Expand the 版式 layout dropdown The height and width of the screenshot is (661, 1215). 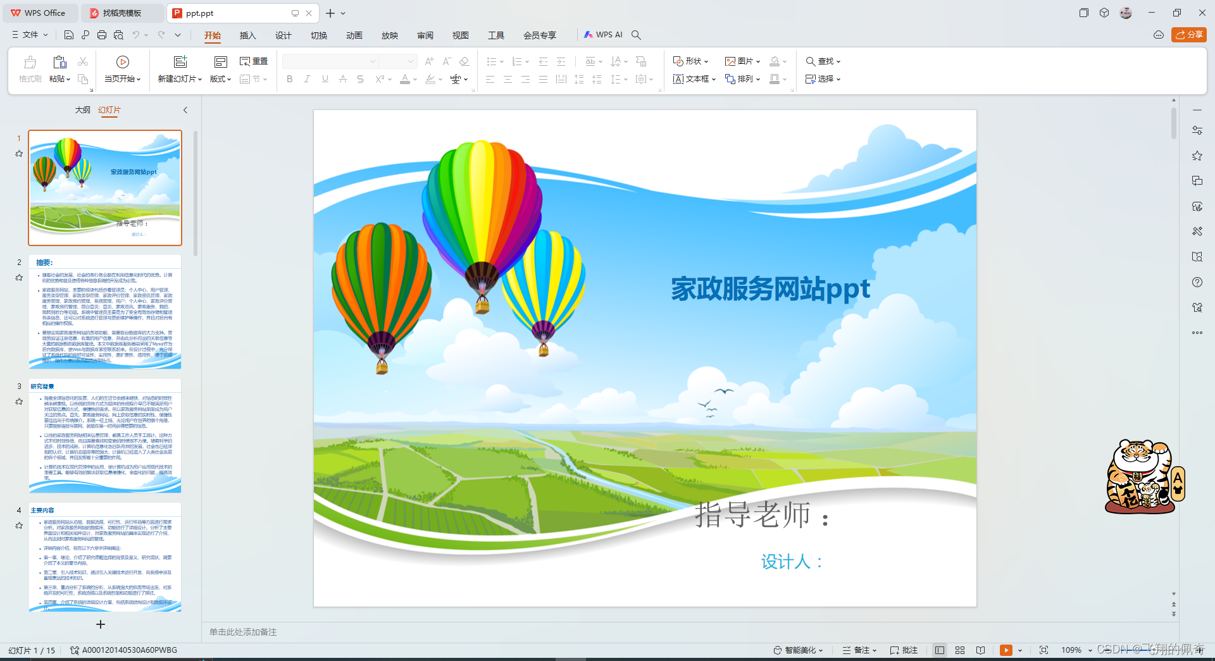pyautogui.click(x=221, y=79)
